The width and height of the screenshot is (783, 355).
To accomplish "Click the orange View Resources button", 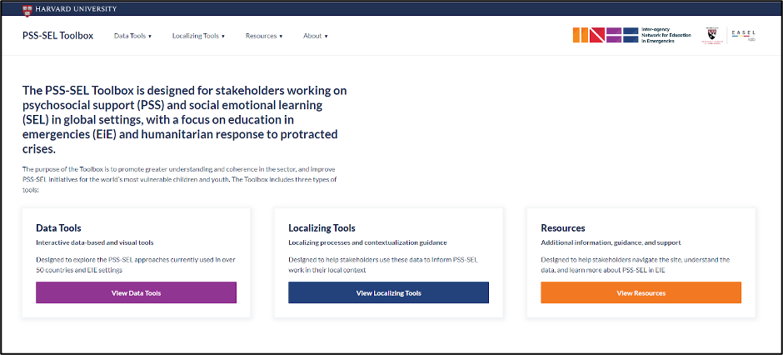I will (641, 292).
